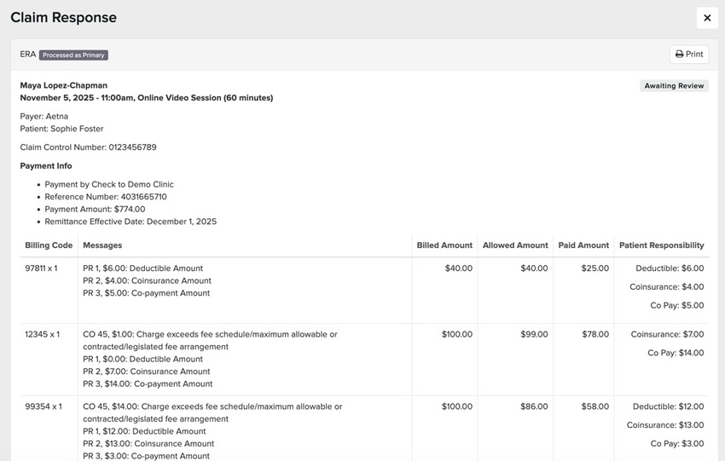Select the Claim Response heading

click(64, 18)
